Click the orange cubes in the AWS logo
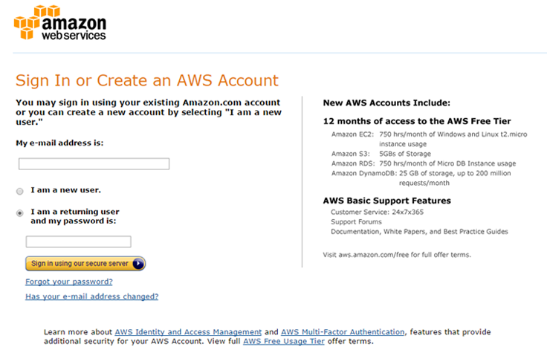The height and width of the screenshot is (364, 547). [x=27, y=22]
